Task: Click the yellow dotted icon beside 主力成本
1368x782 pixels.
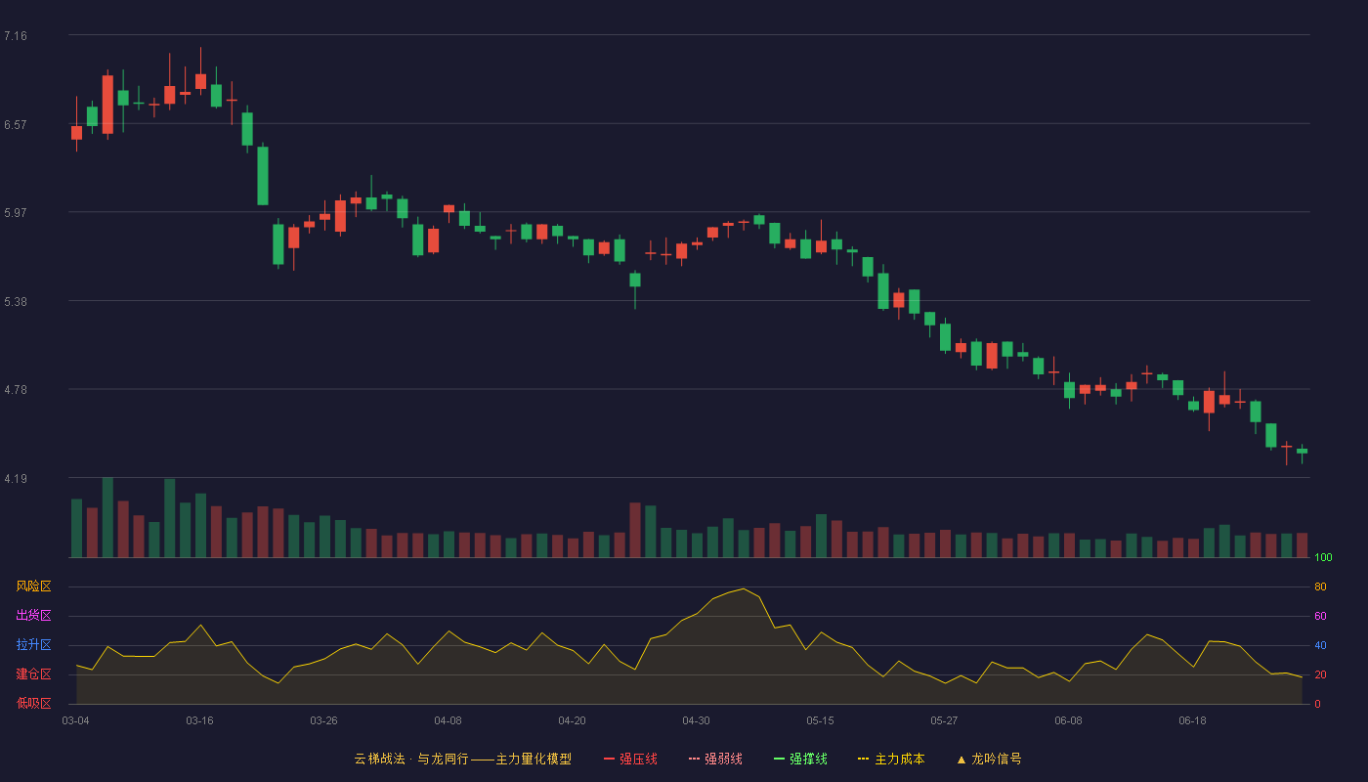Action: [863, 759]
